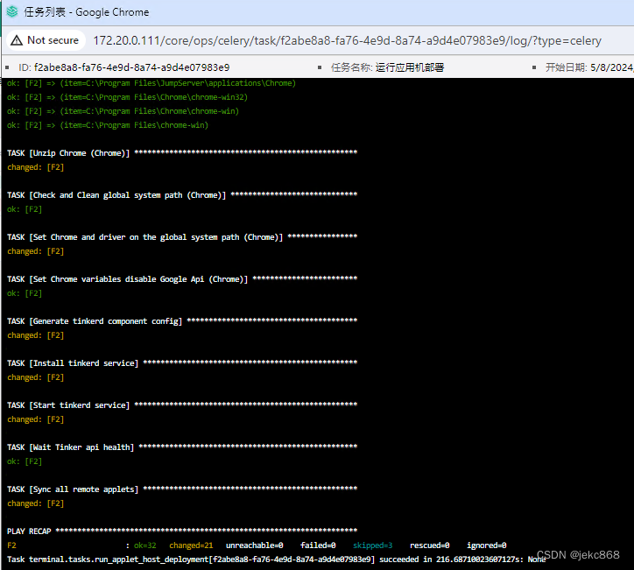This screenshot has width=634, height=570.
Task: Click TASK Set Chrome variables disable Google Api
Action: coord(182,279)
